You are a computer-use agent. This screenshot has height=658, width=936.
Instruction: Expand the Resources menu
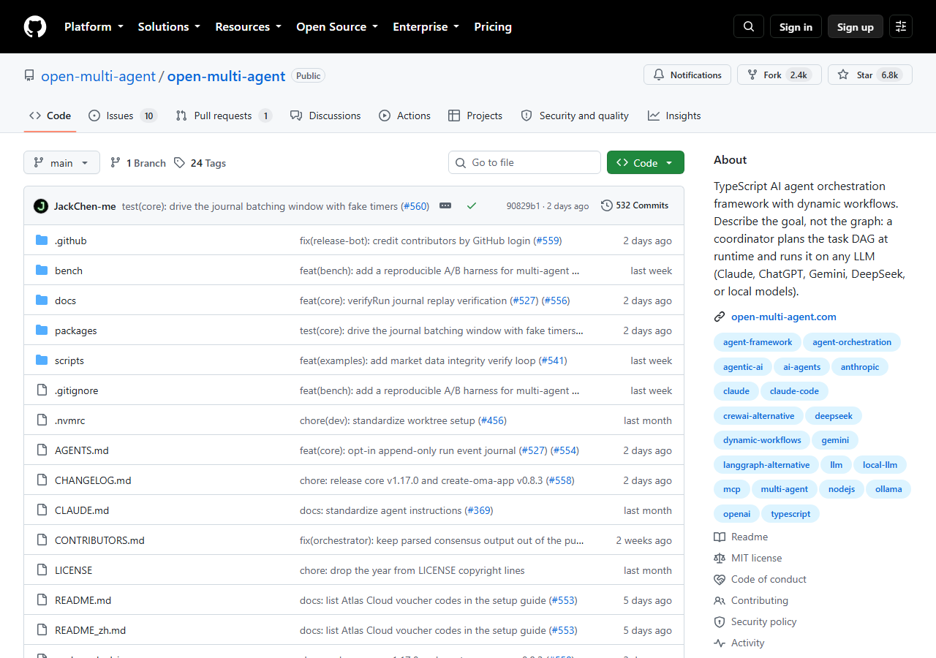pos(249,26)
